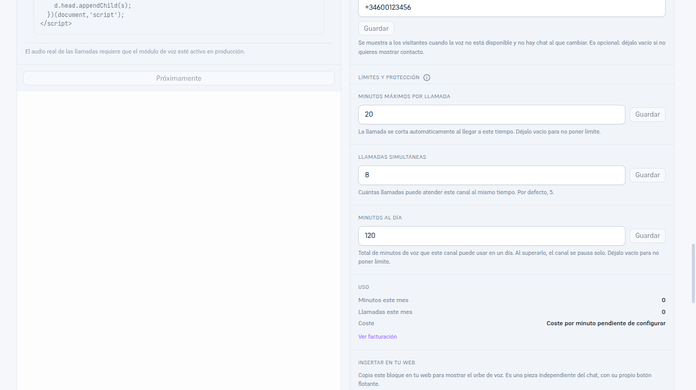Select the 'Llamadas simultáneas' label
Viewport: 696px width, 390px height.
[392, 157]
